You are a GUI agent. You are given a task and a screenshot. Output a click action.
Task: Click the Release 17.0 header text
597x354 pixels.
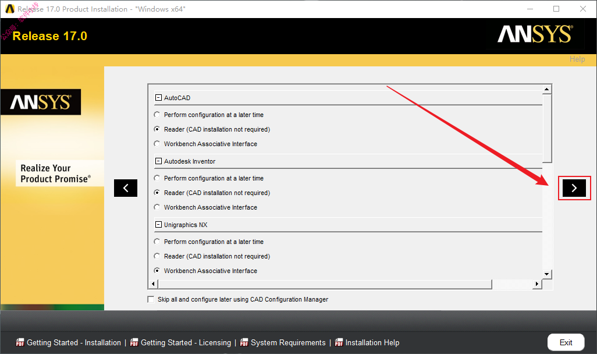pos(50,36)
